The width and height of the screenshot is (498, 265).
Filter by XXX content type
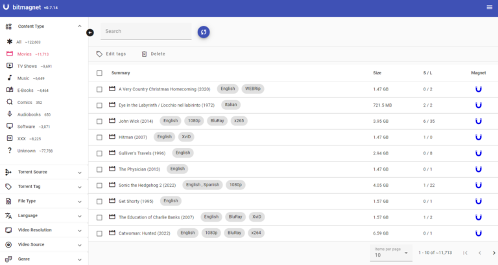point(23,139)
